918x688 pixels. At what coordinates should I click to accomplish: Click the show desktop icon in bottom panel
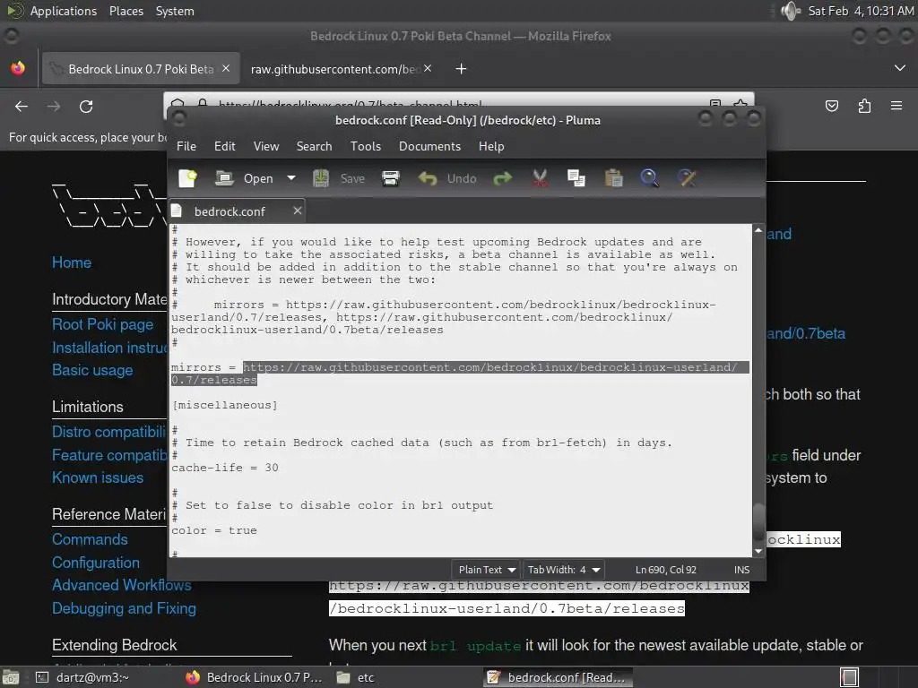click(11, 677)
